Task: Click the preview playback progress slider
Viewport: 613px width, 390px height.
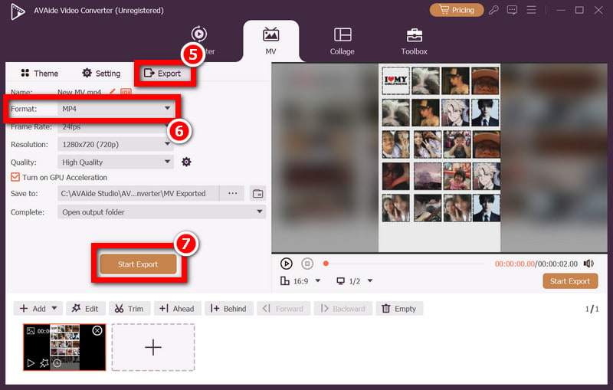Action: click(x=408, y=264)
